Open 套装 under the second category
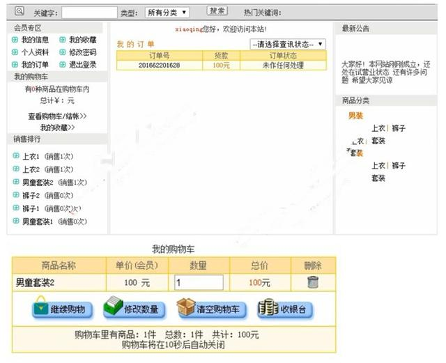 [x=378, y=178]
